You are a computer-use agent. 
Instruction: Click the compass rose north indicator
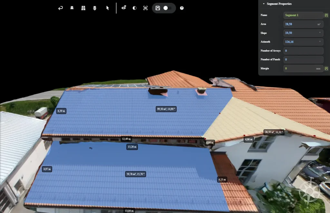(309, 191)
